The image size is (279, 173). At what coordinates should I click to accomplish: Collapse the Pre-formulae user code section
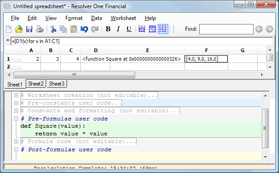click(16, 119)
